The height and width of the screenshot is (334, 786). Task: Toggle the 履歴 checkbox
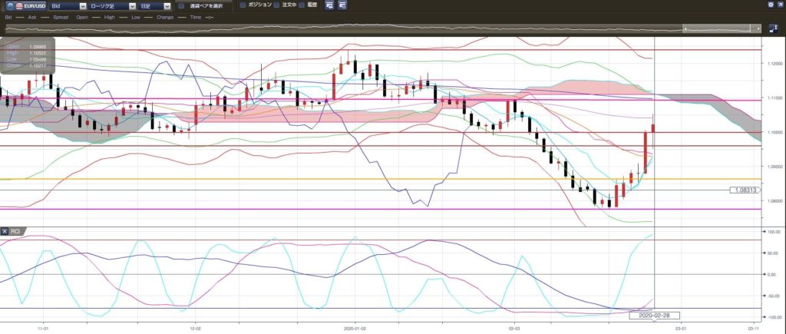tap(301, 5)
